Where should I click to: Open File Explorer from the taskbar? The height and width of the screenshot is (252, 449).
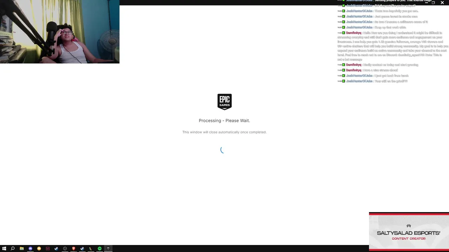tap(22, 248)
